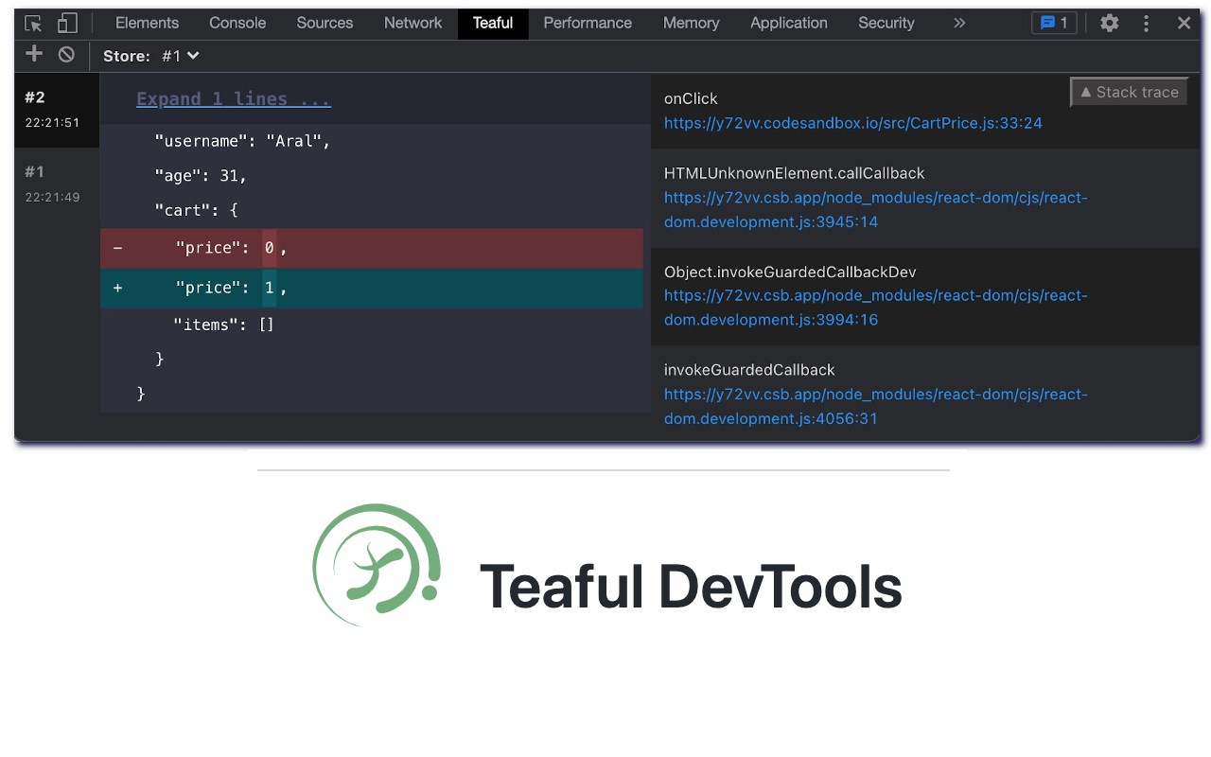Click the "username": "Aral" line
The width and height of the screenshot is (1211, 757).
(242, 141)
